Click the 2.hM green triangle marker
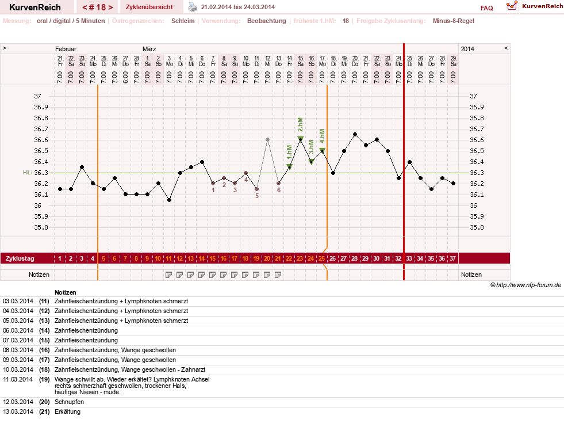564x446 pixels. 300,139
